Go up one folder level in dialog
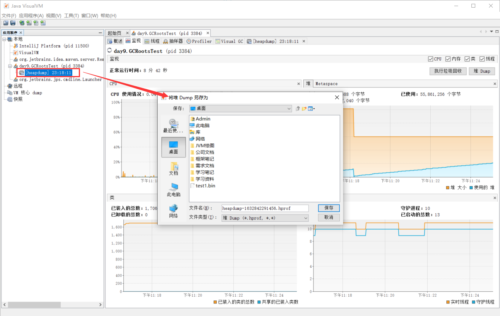The image size is (500, 316). point(298,109)
